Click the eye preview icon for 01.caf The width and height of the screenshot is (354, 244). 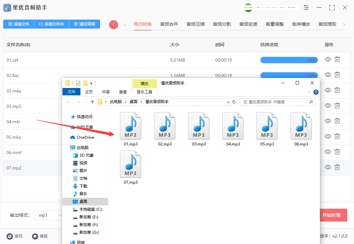(328, 59)
